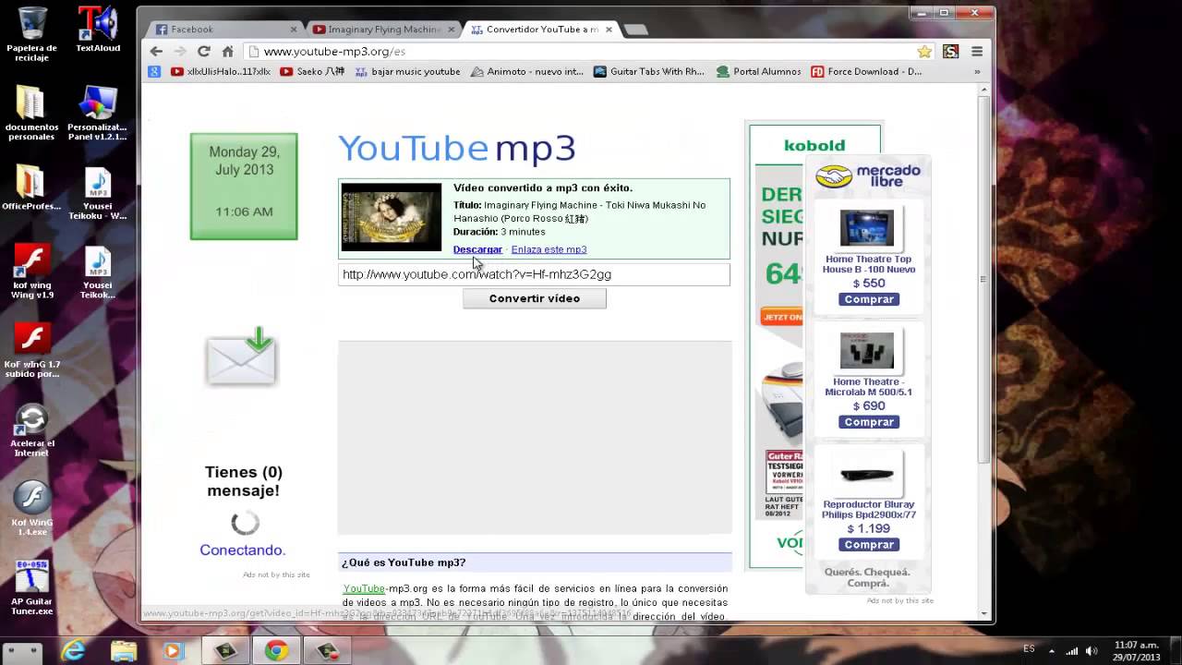Open the Acelerar el Internet shortcut

tap(32, 431)
